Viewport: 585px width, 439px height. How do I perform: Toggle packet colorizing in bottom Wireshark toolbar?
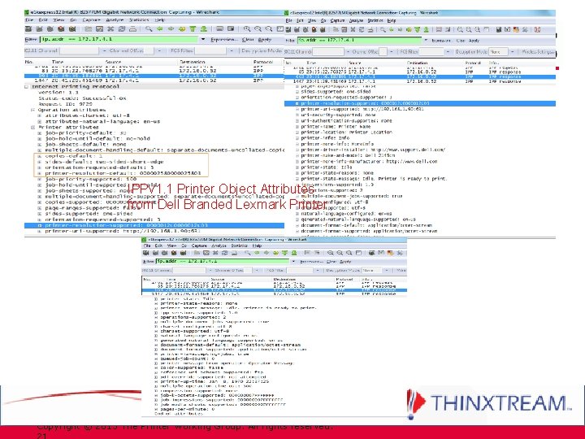[307, 253]
